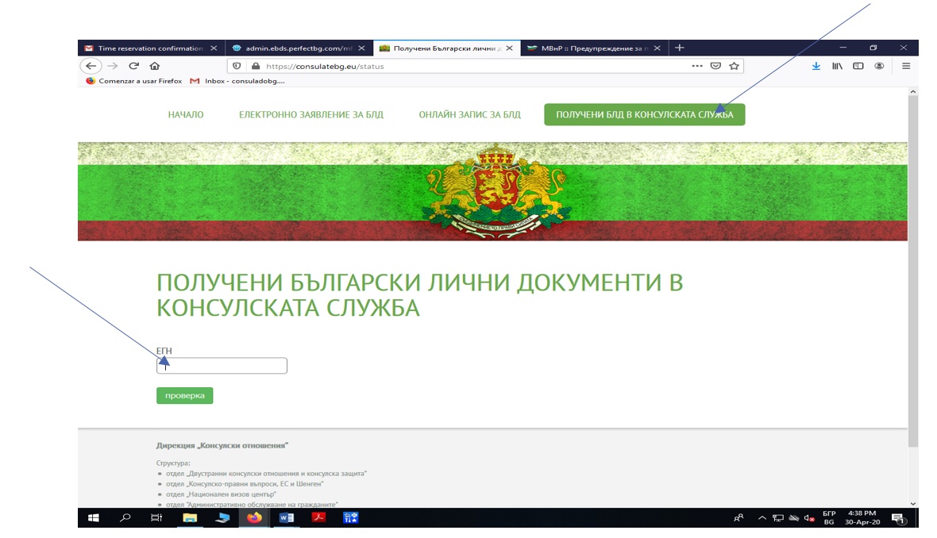
Task: Open НАЧАЛО menu item
Action: (x=186, y=114)
